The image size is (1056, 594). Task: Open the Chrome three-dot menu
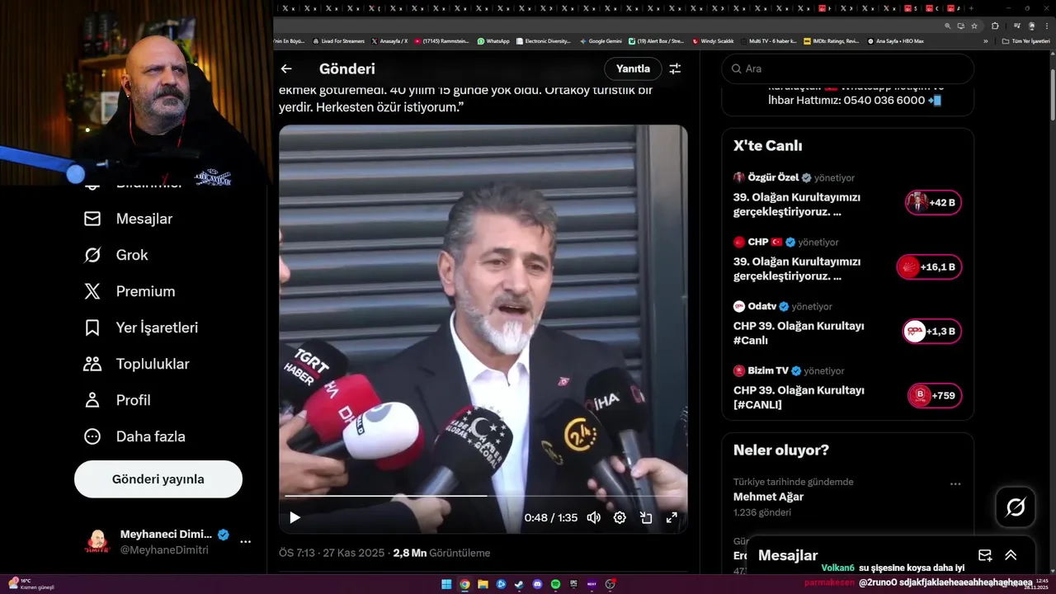[x=1047, y=26]
